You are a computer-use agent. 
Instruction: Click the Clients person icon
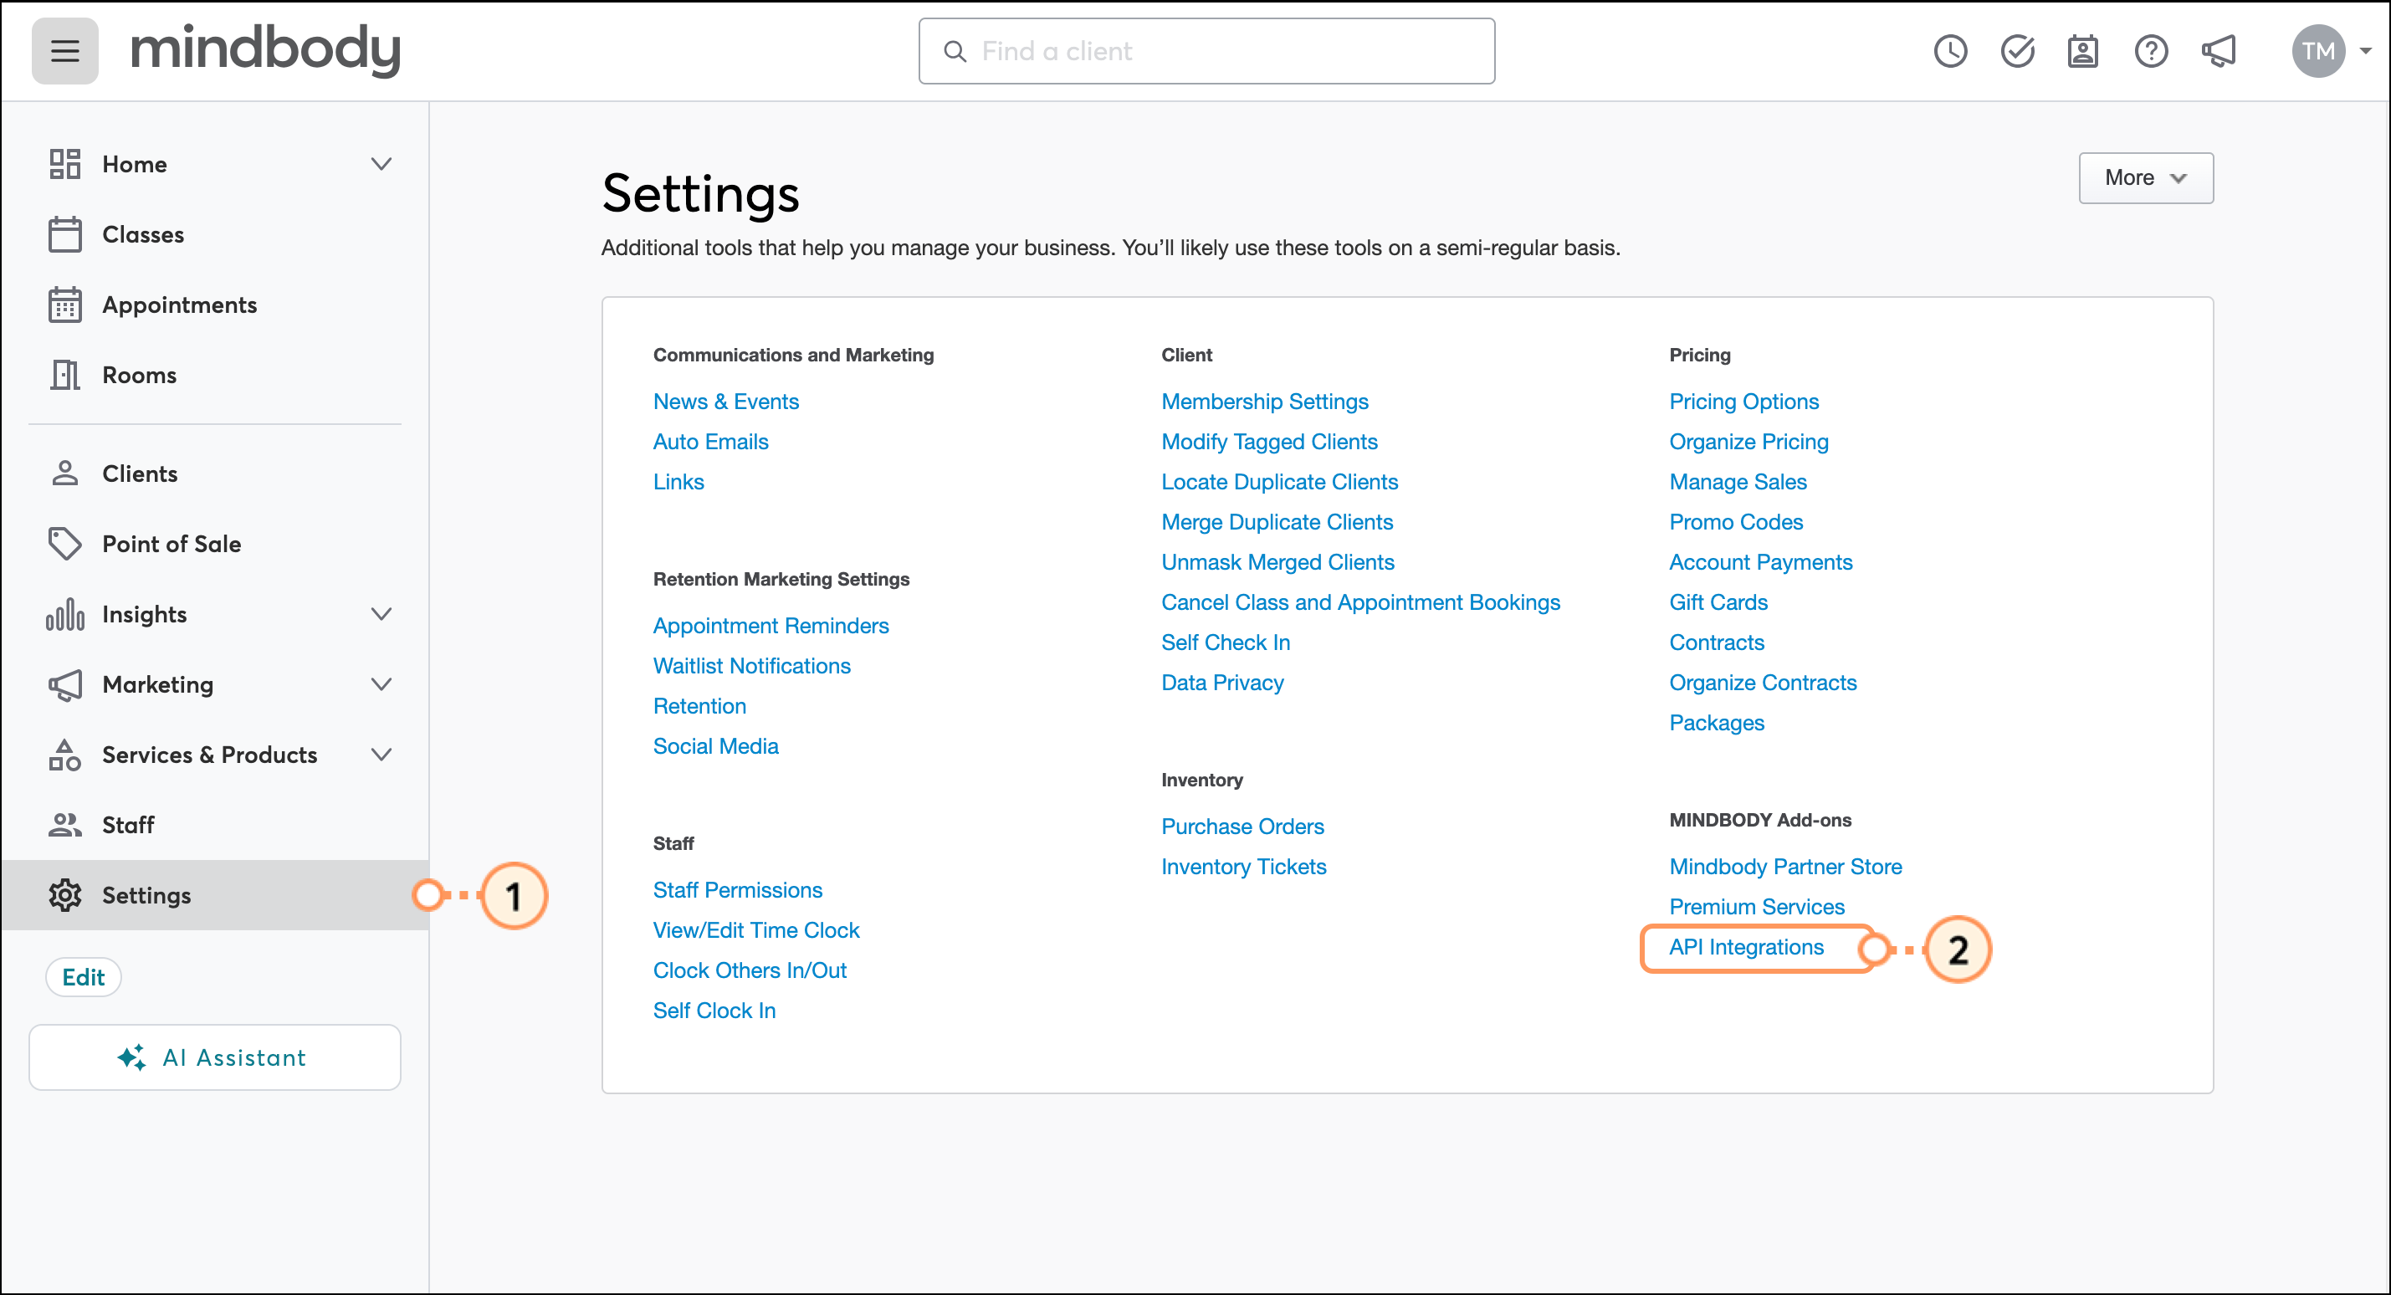65,473
